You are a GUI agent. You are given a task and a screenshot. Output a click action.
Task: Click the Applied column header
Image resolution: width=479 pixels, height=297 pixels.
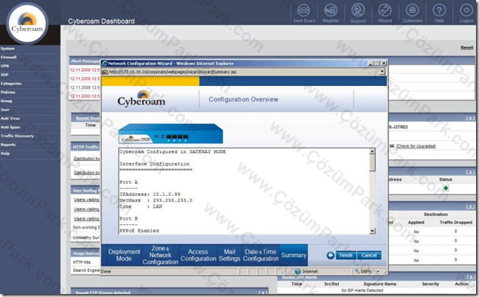pos(416,222)
